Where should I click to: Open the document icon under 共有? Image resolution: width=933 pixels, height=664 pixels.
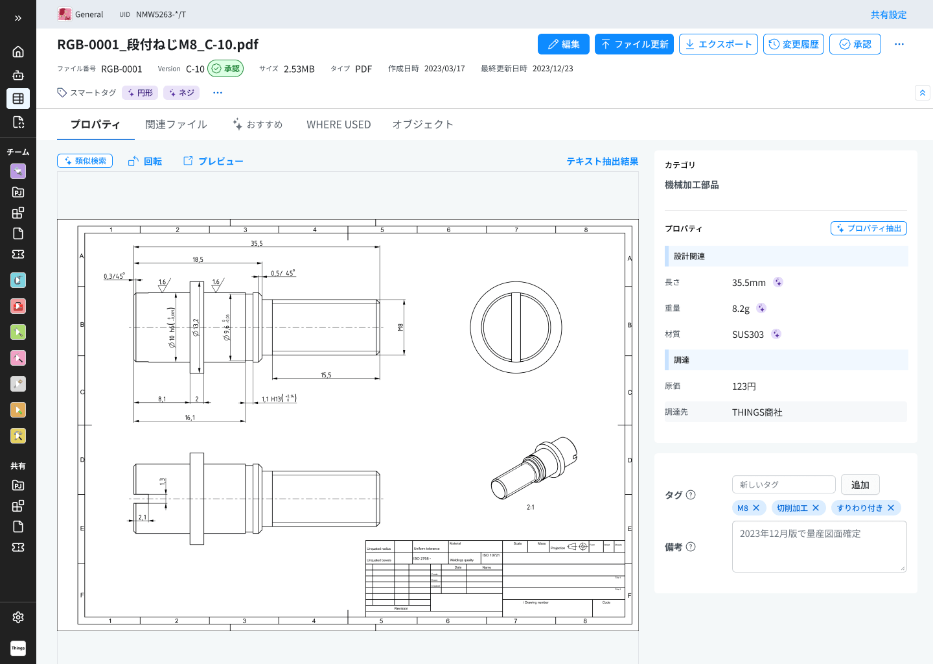click(x=18, y=527)
